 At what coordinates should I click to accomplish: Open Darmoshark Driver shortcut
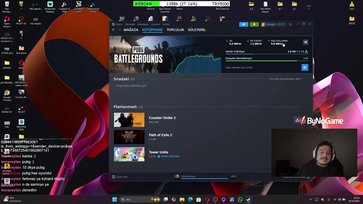(x=93, y=7)
